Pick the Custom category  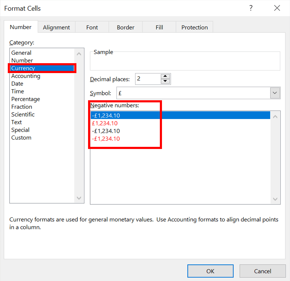(21, 138)
